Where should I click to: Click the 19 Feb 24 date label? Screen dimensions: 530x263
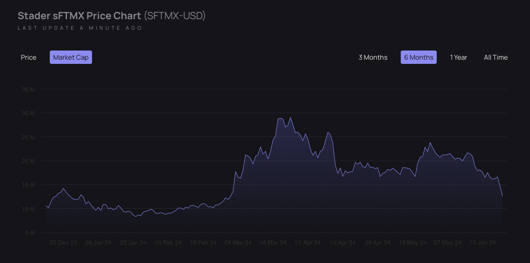point(203,243)
